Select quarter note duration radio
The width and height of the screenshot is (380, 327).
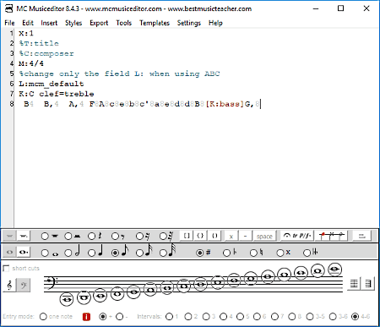click(x=91, y=253)
